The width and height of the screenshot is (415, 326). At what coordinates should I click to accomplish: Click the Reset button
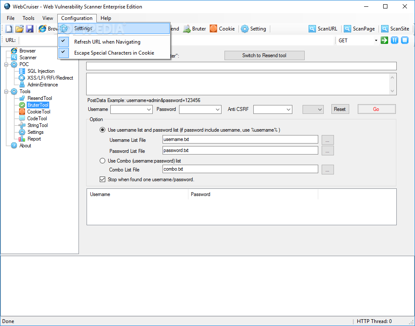click(x=340, y=109)
